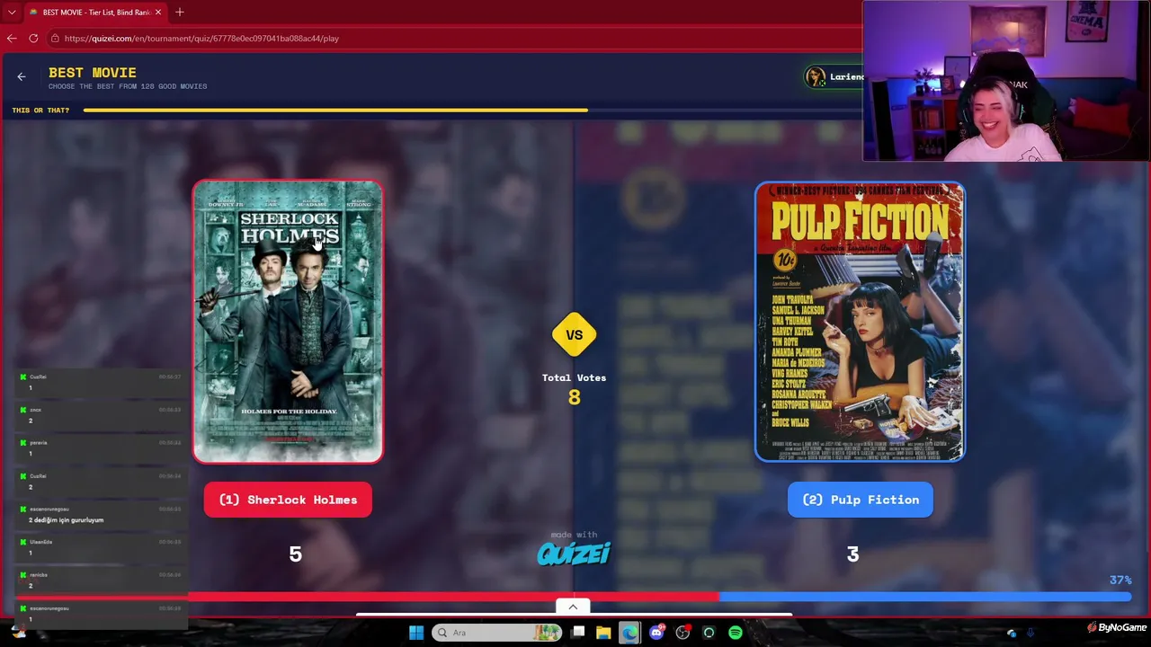Click the peravia chat message

pos(101,448)
